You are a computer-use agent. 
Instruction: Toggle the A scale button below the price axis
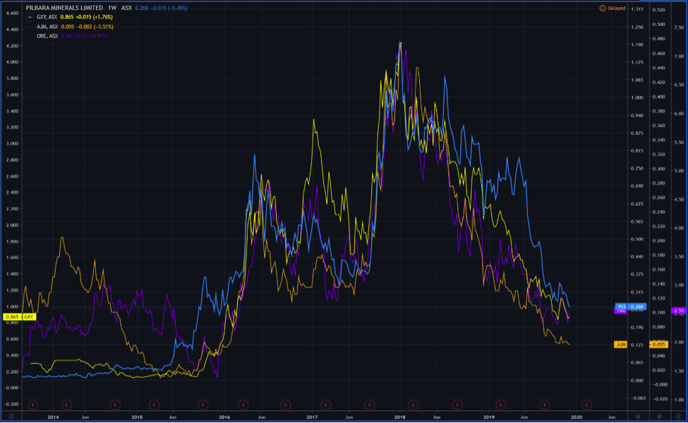[x=637, y=417]
